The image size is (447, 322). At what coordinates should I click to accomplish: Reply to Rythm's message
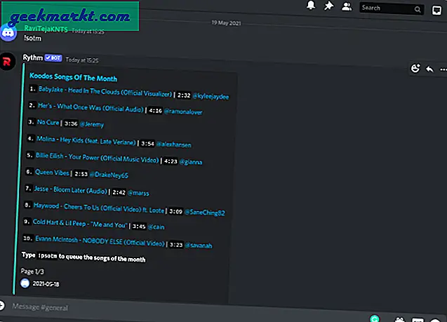point(429,69)
